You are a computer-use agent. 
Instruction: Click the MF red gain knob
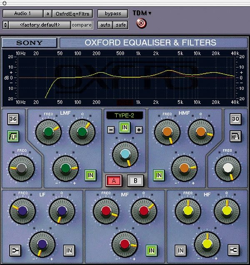tap(125, 245)
